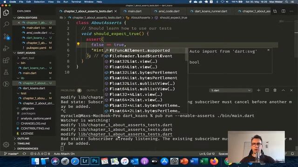The height and width of the screenshot is (167, 298).
Task: Choose Float64x2List.view(…) suggestion
Action: (146, 100)
